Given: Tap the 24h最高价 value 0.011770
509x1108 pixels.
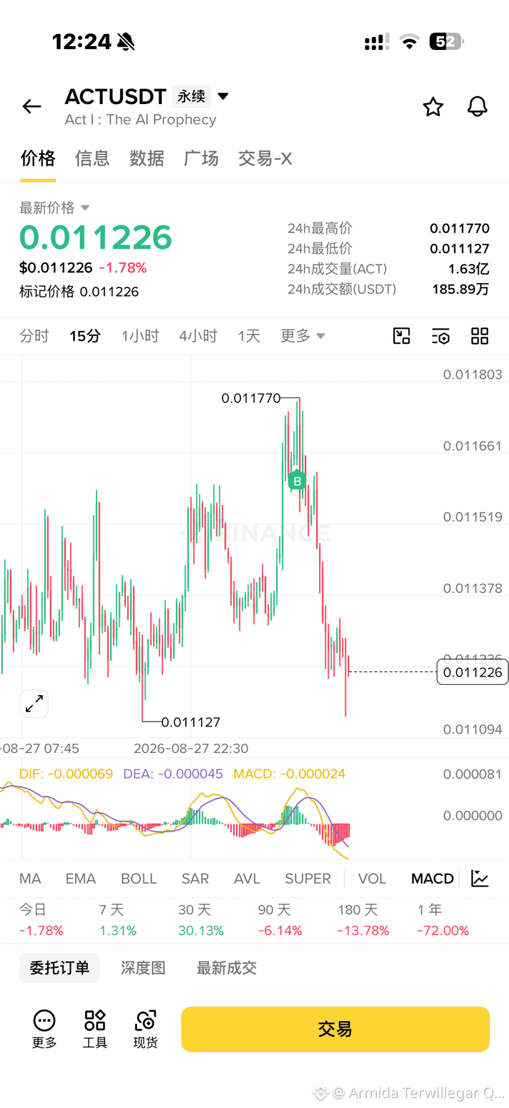Looking at the screenshot, I should pyautogui.click(x=459, y=228).
